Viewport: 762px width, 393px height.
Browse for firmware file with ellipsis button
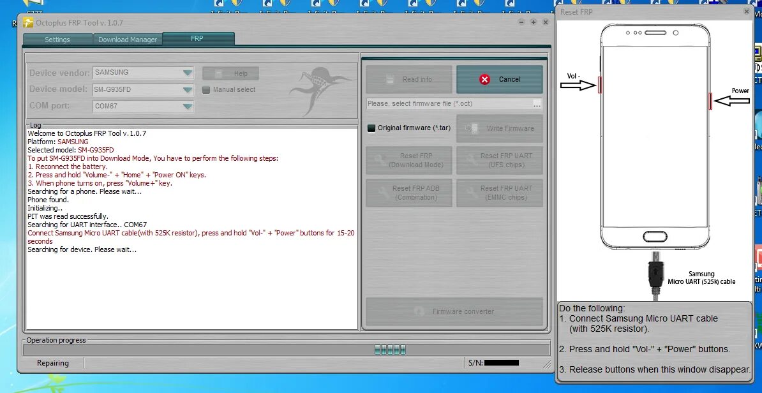537,104
